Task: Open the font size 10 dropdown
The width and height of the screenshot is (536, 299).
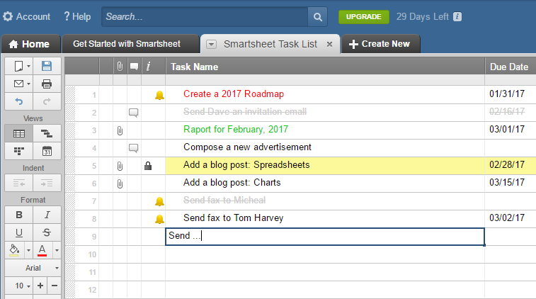Action: click(19, 286)
